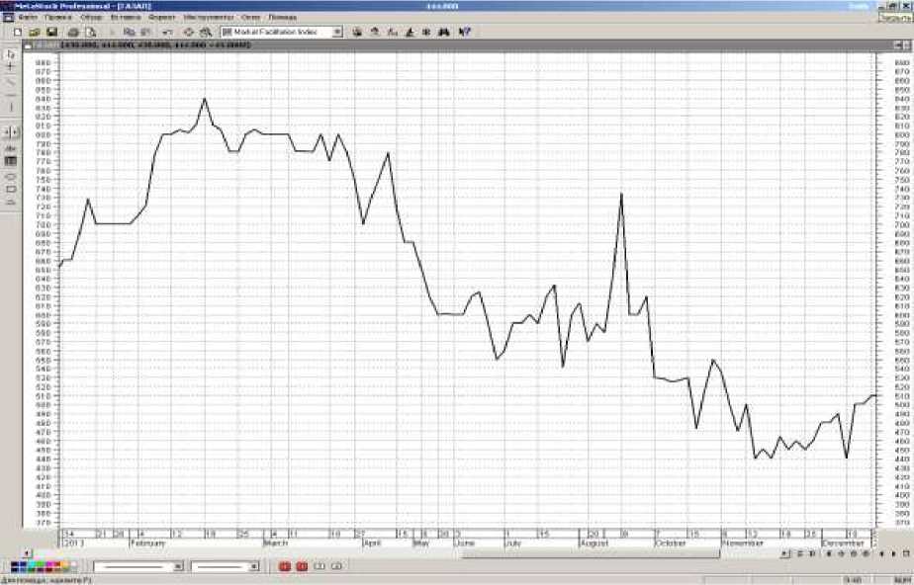Screen dimensions: 914x585
Task: Open the line style dropdown on bottom toolbar
Action: tap(178, 566)
